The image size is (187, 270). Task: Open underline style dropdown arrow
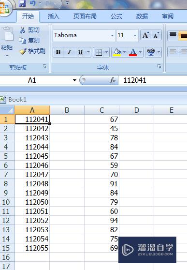click(88, 52)
